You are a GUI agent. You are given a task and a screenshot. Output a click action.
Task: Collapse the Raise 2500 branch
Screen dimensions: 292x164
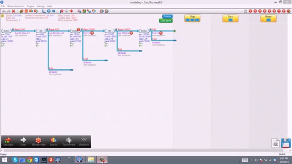(x=13, y=29)
